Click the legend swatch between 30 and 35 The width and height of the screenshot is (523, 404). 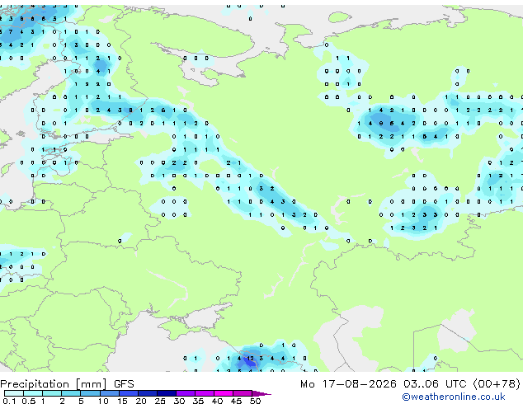(185, 393)
